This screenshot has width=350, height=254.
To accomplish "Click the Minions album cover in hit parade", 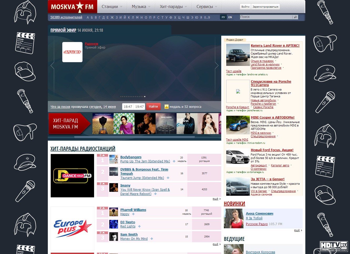I will click(103, 124).
